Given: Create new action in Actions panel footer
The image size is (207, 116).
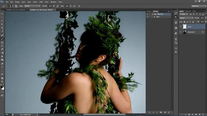Looking at the screenshot, I should 165,112.
